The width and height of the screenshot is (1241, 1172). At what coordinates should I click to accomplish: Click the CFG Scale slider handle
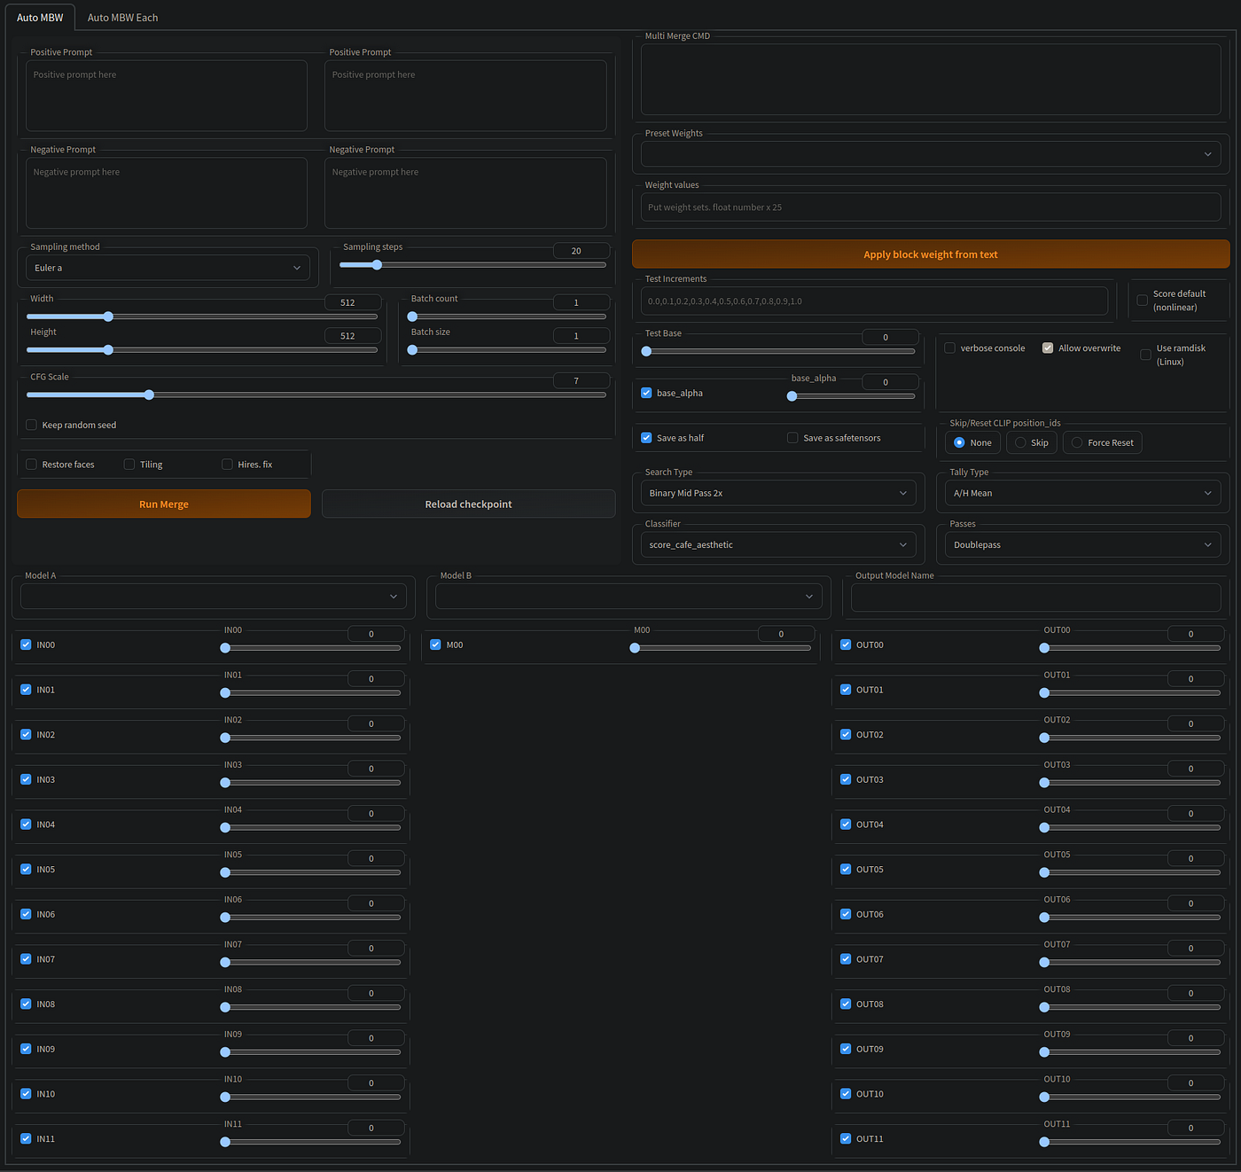pos(149,395)
